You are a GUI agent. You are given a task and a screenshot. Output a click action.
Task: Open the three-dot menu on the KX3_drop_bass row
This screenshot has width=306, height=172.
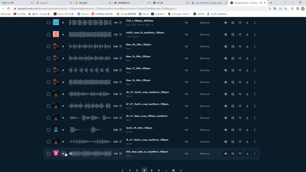pyautogui.click(x=254, y=153)
